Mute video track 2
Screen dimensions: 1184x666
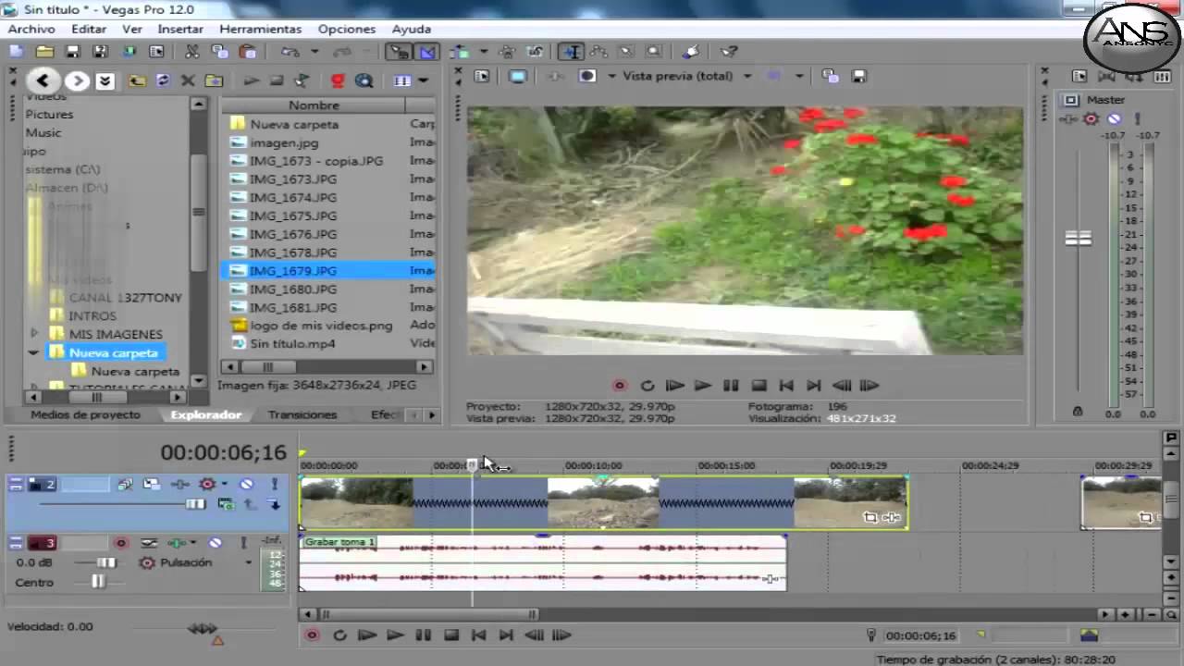pyautogui.click(x=247, y=484)
